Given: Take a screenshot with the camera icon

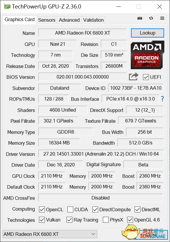Looking at the screenshot, I should pos(140,18).
